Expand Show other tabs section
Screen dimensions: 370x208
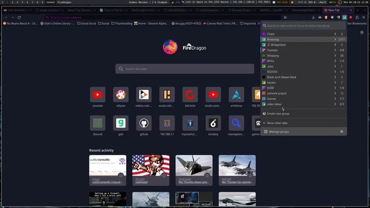tap(304, 123)
